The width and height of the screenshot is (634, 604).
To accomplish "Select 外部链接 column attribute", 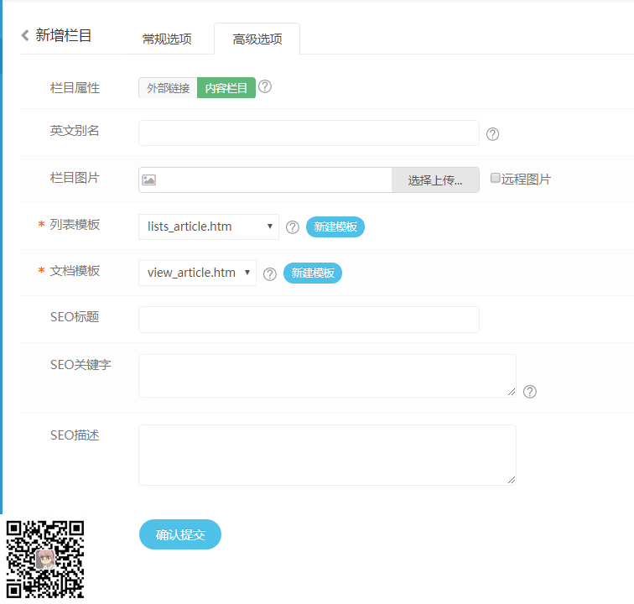I will click(x=168, y=88).
